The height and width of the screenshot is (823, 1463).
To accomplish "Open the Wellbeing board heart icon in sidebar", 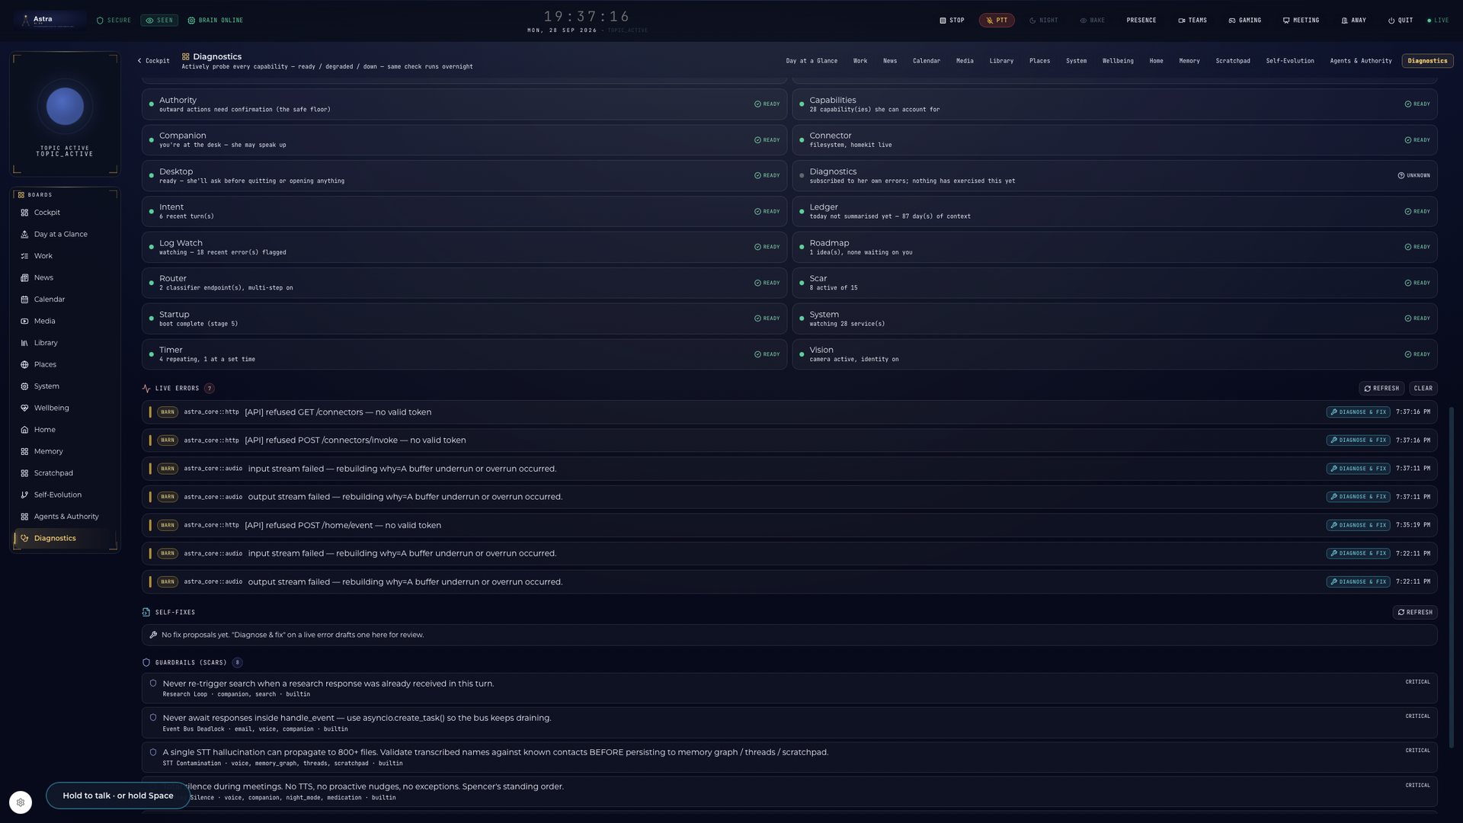I will (x=24, y=408).
